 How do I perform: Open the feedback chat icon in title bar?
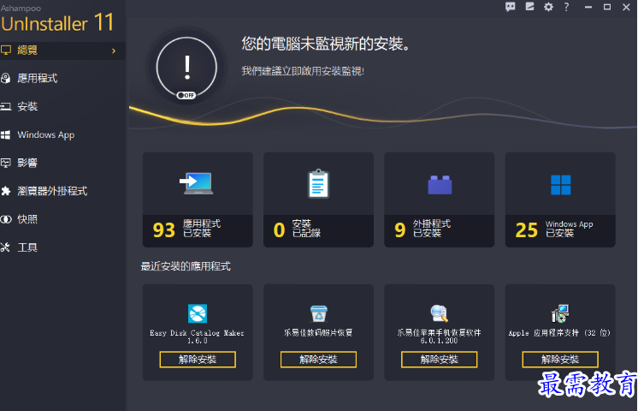point(511,7)
